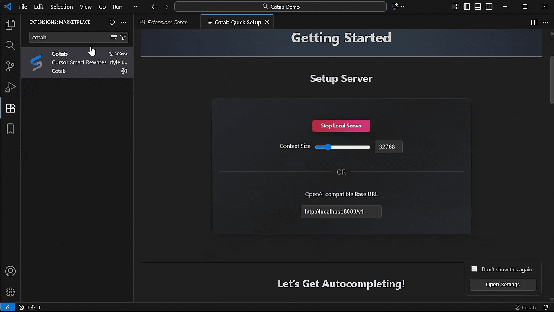Click the Stop Local Server button
Viewport: 554px width, 312px height.
click(x=341, y=126)
